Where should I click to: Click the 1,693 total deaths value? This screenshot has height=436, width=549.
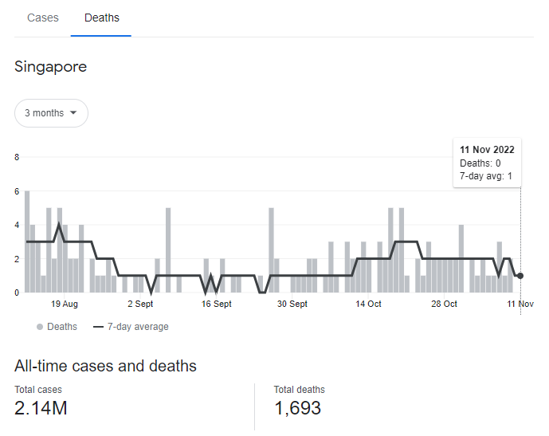298,408
